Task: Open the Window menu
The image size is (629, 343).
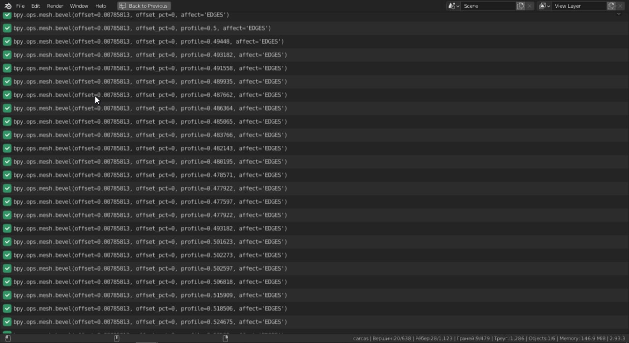Action: [x=79, y=6]
